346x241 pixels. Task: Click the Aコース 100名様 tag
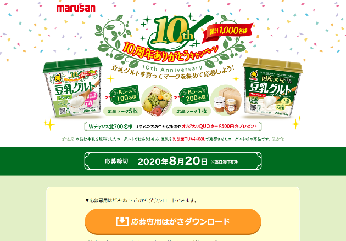click(x=125, y=95)
